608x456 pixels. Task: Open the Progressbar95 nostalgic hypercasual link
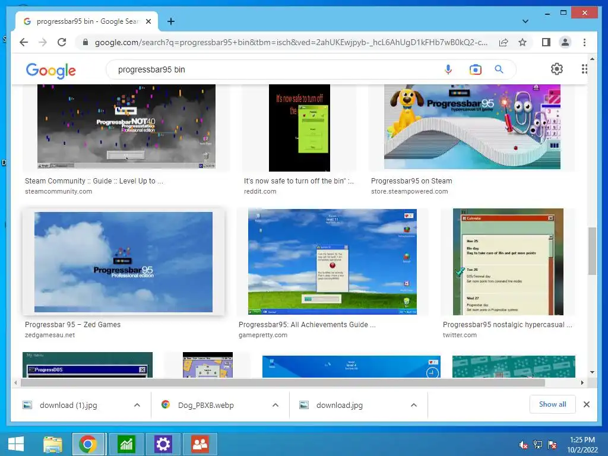click(507, 325)
